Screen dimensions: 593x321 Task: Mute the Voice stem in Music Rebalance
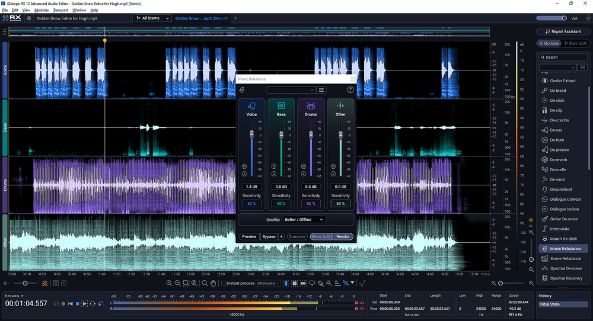click(244, 166)
